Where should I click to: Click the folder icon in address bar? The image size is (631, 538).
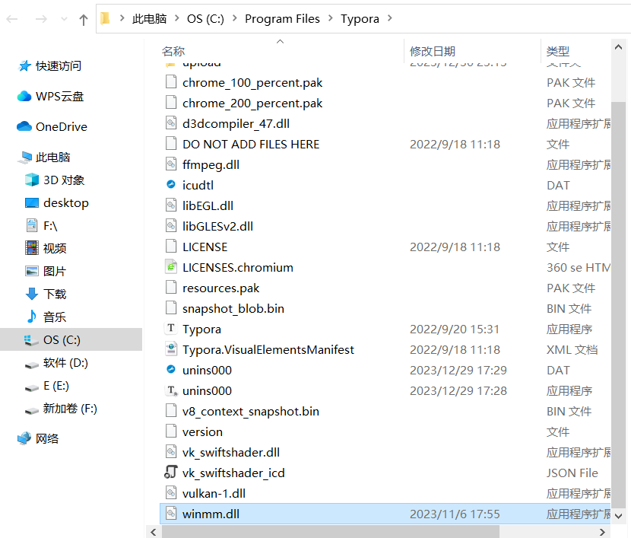(x=105, y=18)
